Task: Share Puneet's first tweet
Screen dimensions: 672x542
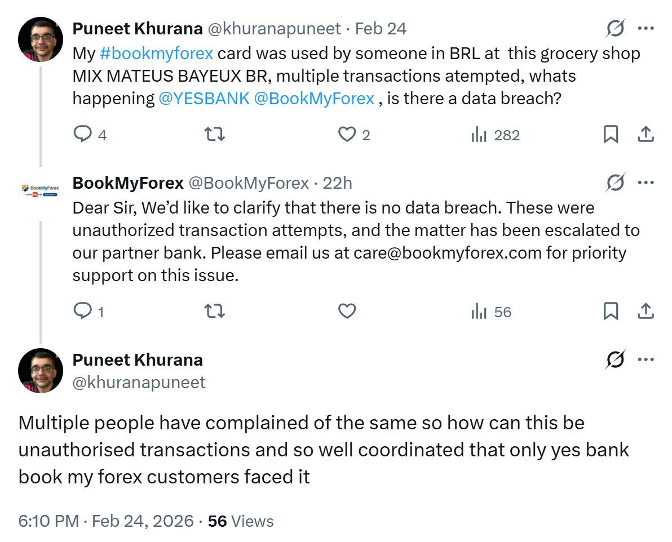Action: click(646, 134)
